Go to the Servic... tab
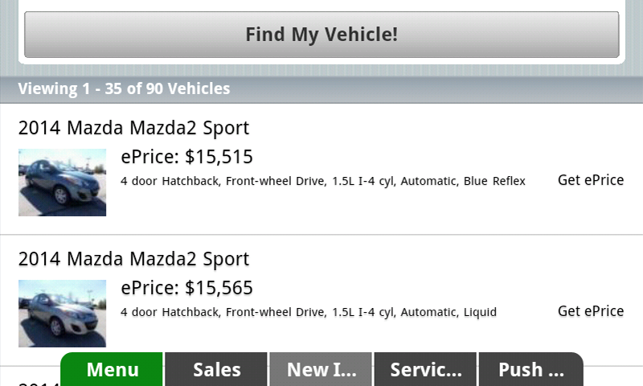Image resolution: width=643 pixels, height=386 pixels. coord(425,370)
